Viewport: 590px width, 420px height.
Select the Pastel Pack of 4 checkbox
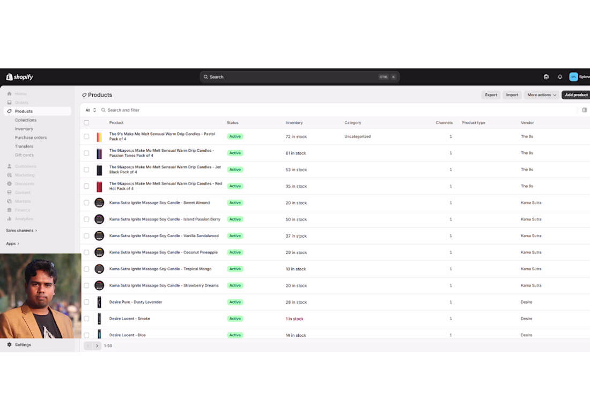86,137
